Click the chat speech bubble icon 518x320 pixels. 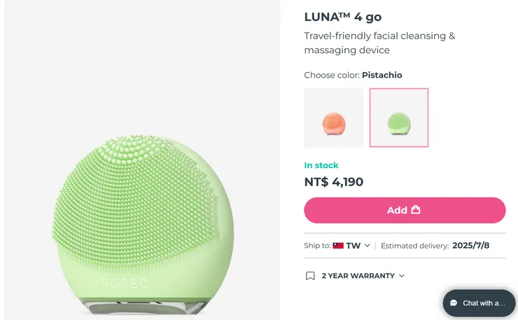(454, 303)
